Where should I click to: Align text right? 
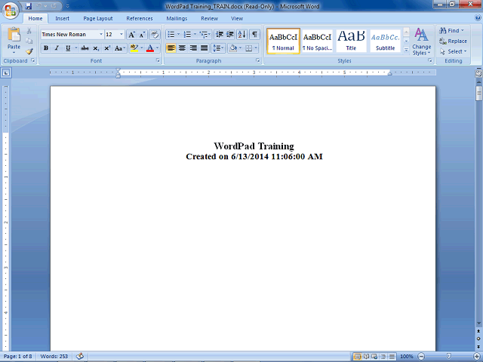click(193, 48)
